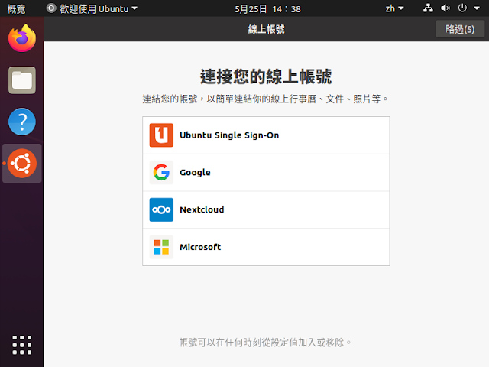Click the description starting 連結您的帳號

click(265, 99)
